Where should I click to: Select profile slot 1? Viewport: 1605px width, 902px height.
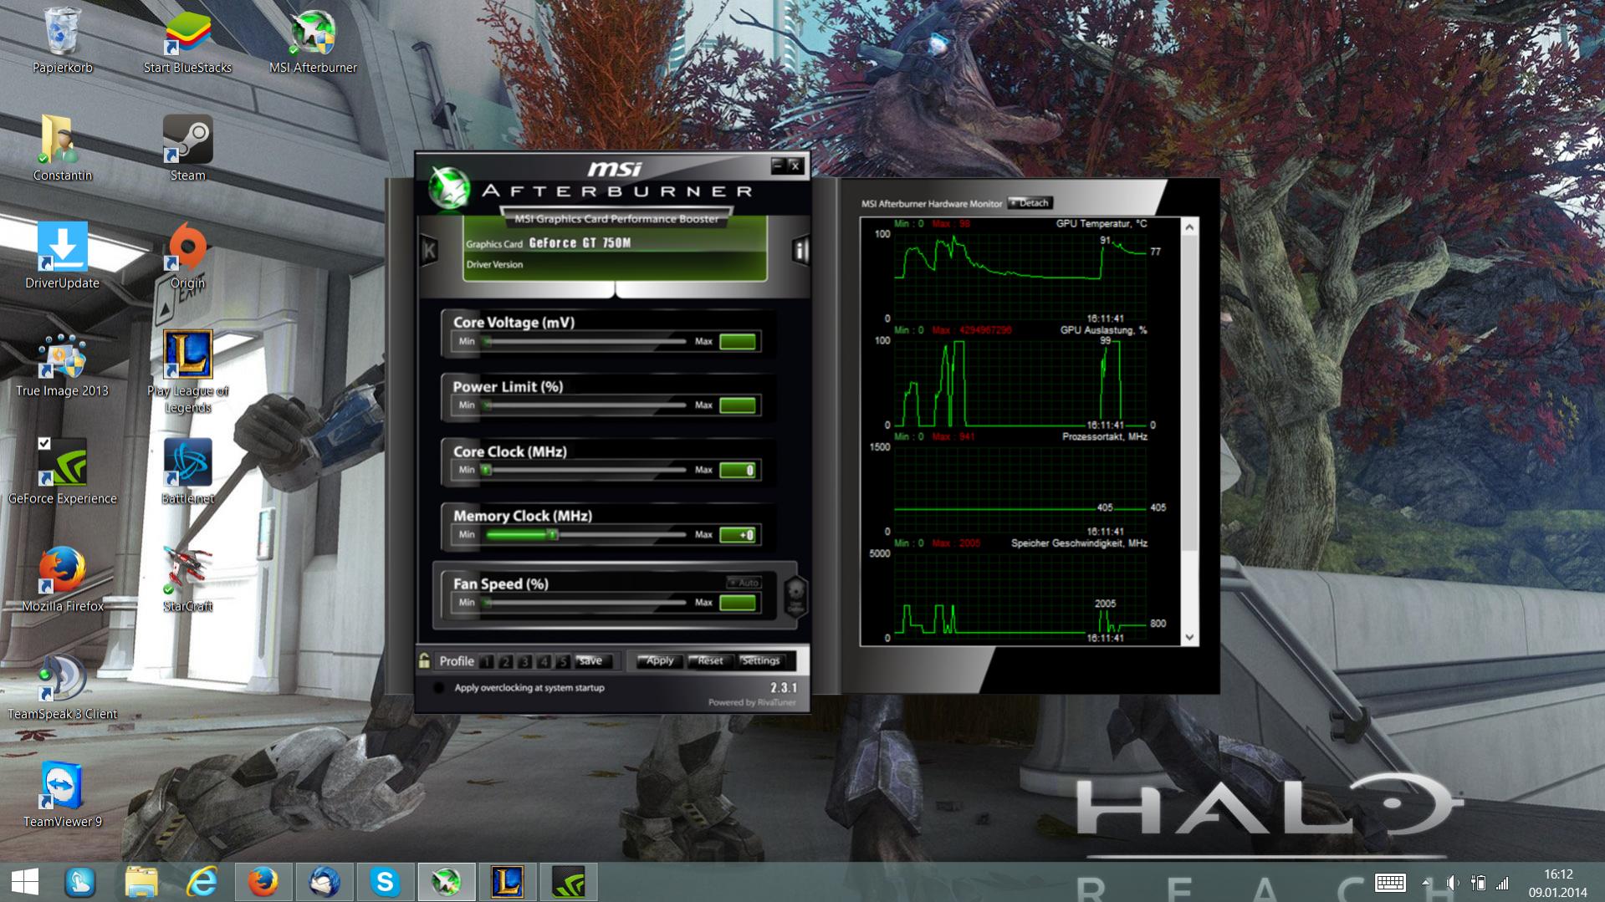(x=488, y=661)
